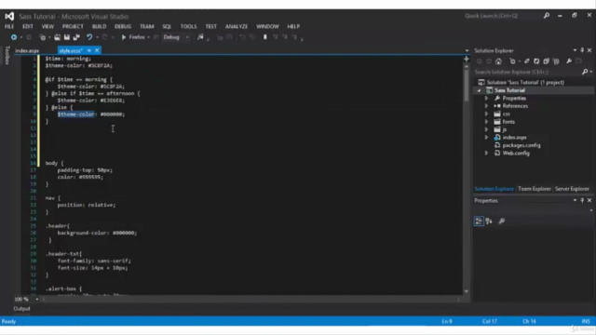Switch to the Server Explorer tab
The image size is (596, 335).
pos(572,189)
